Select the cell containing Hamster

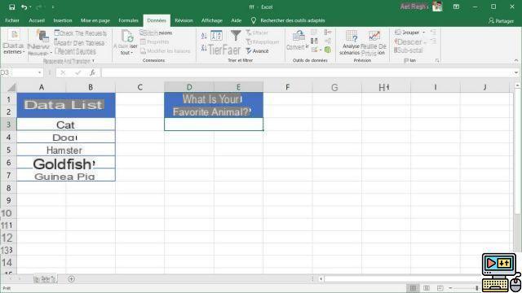pyautogui.click(x=66, y=150)
